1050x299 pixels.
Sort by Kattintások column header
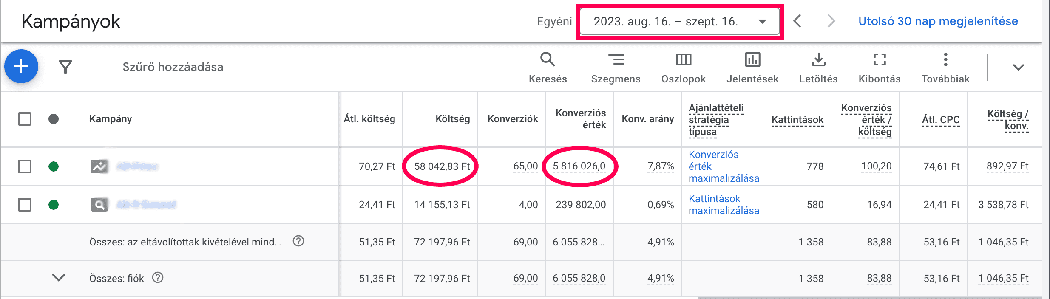(x=797, y=120)
